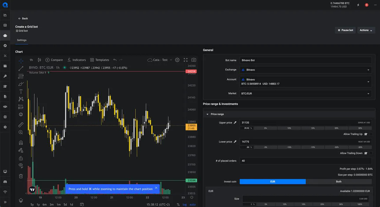Enable the Allow Trailing Up checkbox

click(x=370, y=134)
